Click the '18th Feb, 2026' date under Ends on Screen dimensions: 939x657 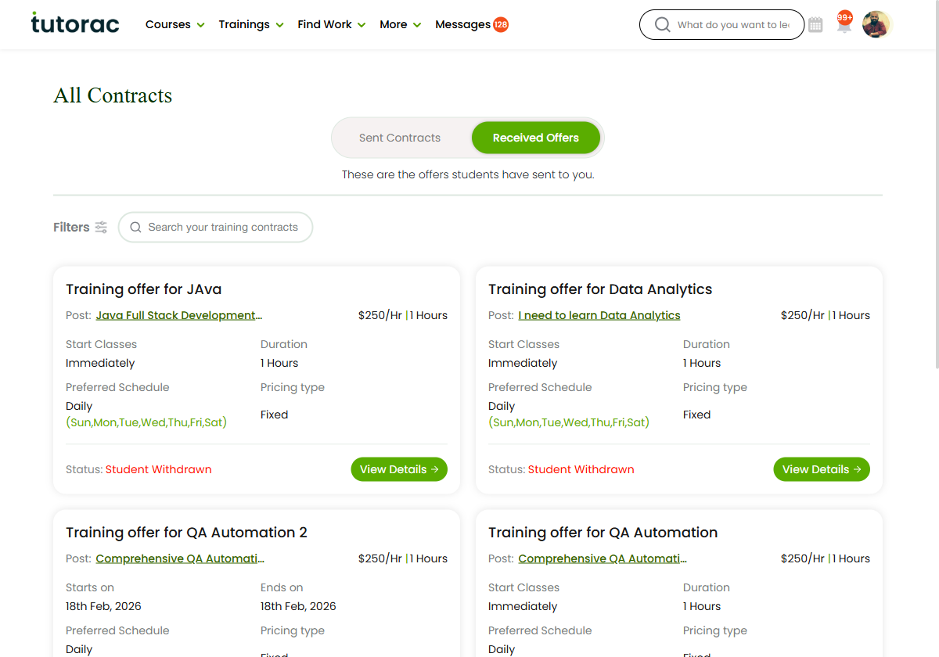pos(298,606)
